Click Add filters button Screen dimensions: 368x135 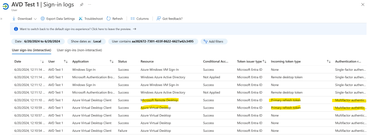(213, 41)
